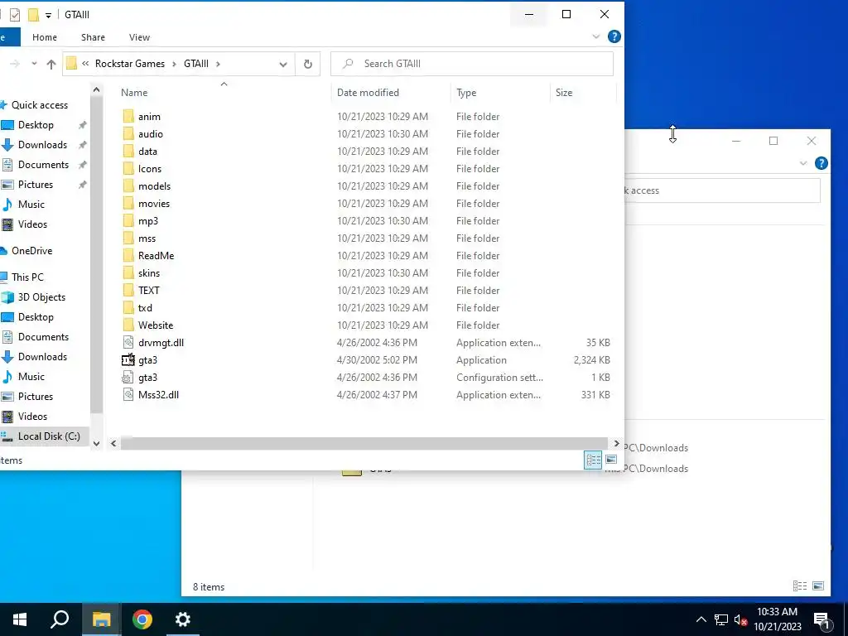This screenshot has width=848, height=636.
Task: Open Quick Access Toolbar customize dropdown
Action: click(x=48, y=15)
